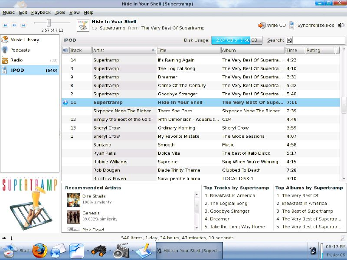Sort by the Title column
This screenshot has height=260, width=347.
point(188,50)
